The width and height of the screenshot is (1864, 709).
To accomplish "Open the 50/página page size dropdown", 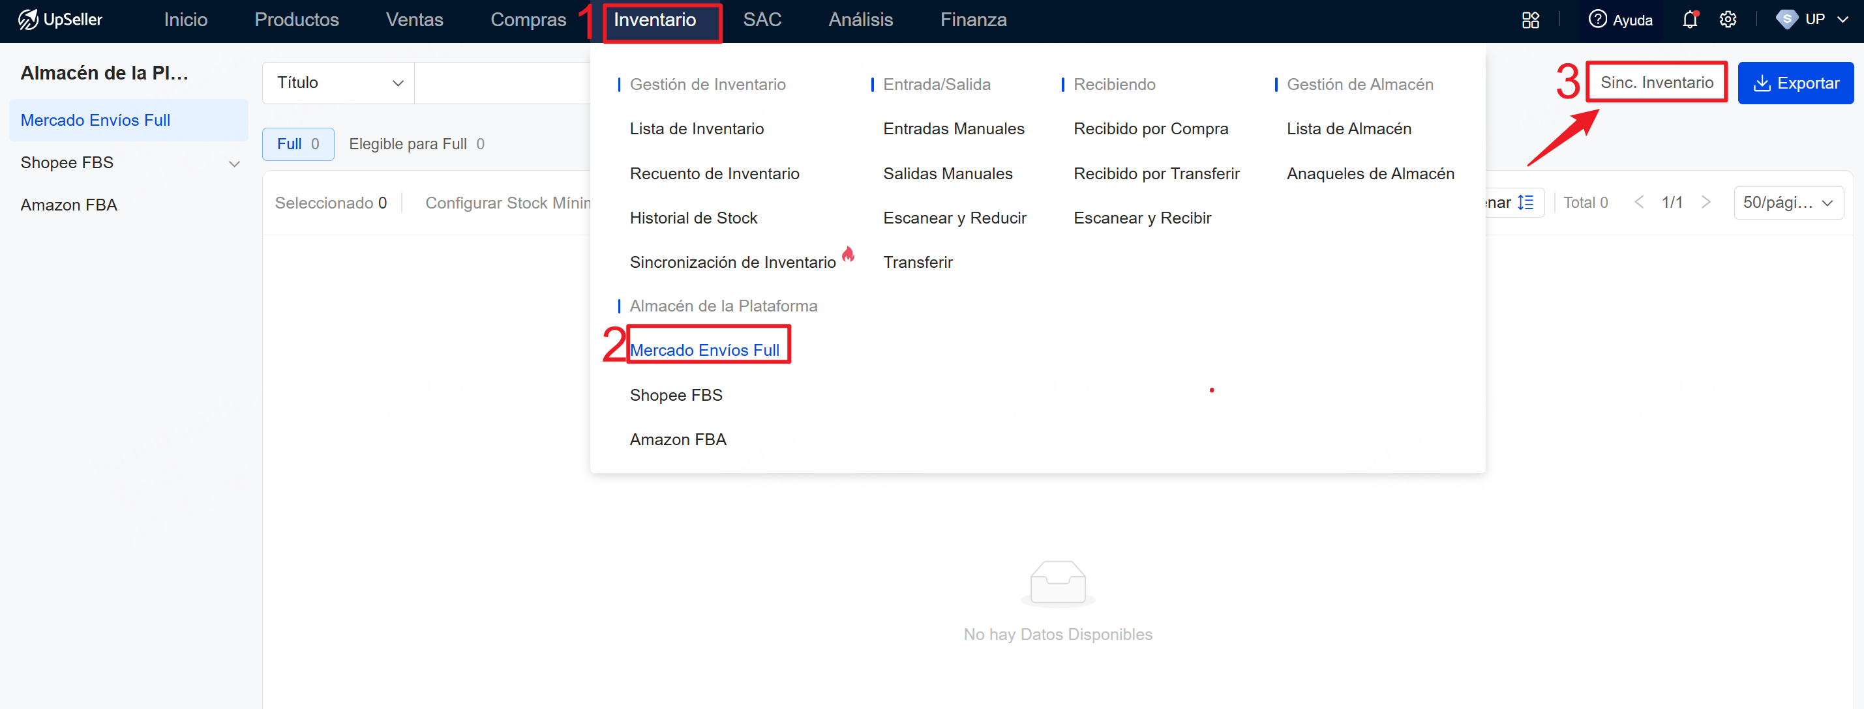I will [x=1788, y=203].
